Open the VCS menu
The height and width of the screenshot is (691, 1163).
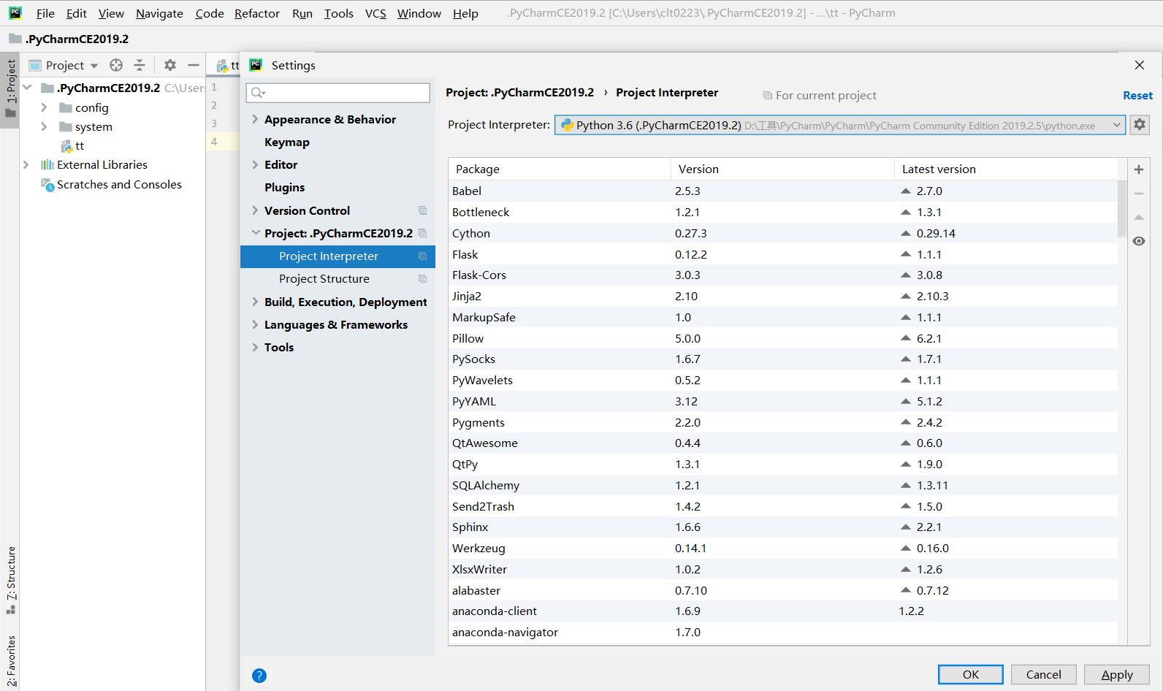point(375,13)
